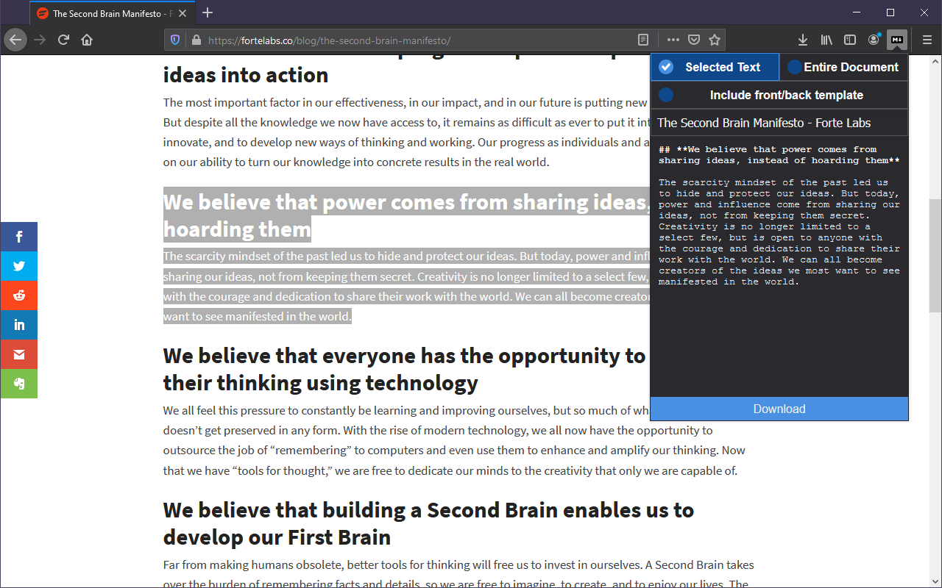Screen dimensions: 942x588
Task: Maximize the browser window
Action: [890, 12]
